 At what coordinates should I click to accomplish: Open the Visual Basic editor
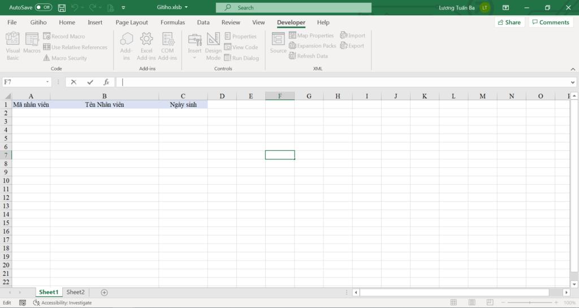click(12, 46)
